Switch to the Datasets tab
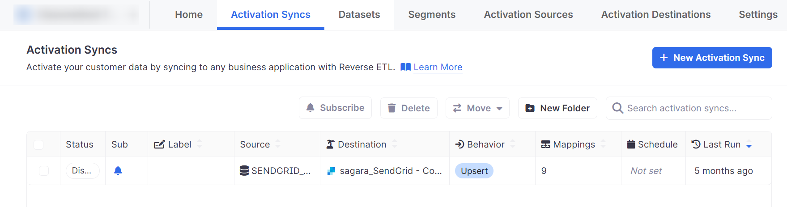 tap(359, 15)
